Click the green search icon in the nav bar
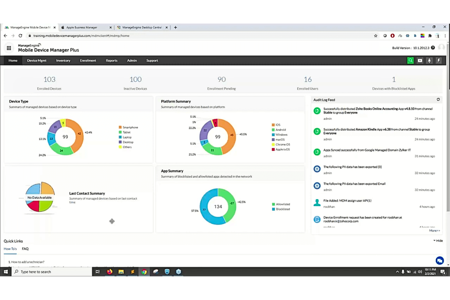 point(410,60)
